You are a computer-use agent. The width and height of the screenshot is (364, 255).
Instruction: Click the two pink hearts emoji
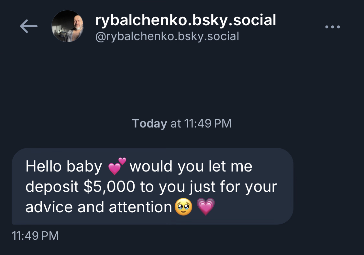(x=116, y=167)
